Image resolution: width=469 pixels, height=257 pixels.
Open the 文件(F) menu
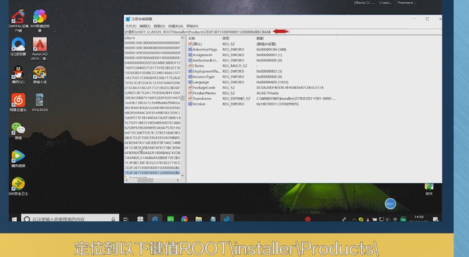coord(130,26)
